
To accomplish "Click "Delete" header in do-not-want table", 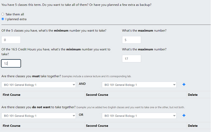I will (x=192, y=126).
